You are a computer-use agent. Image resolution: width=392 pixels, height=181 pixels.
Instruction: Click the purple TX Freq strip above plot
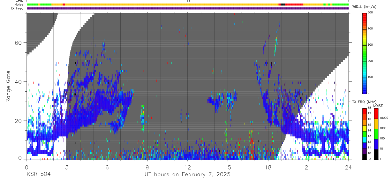coord(188,8)
